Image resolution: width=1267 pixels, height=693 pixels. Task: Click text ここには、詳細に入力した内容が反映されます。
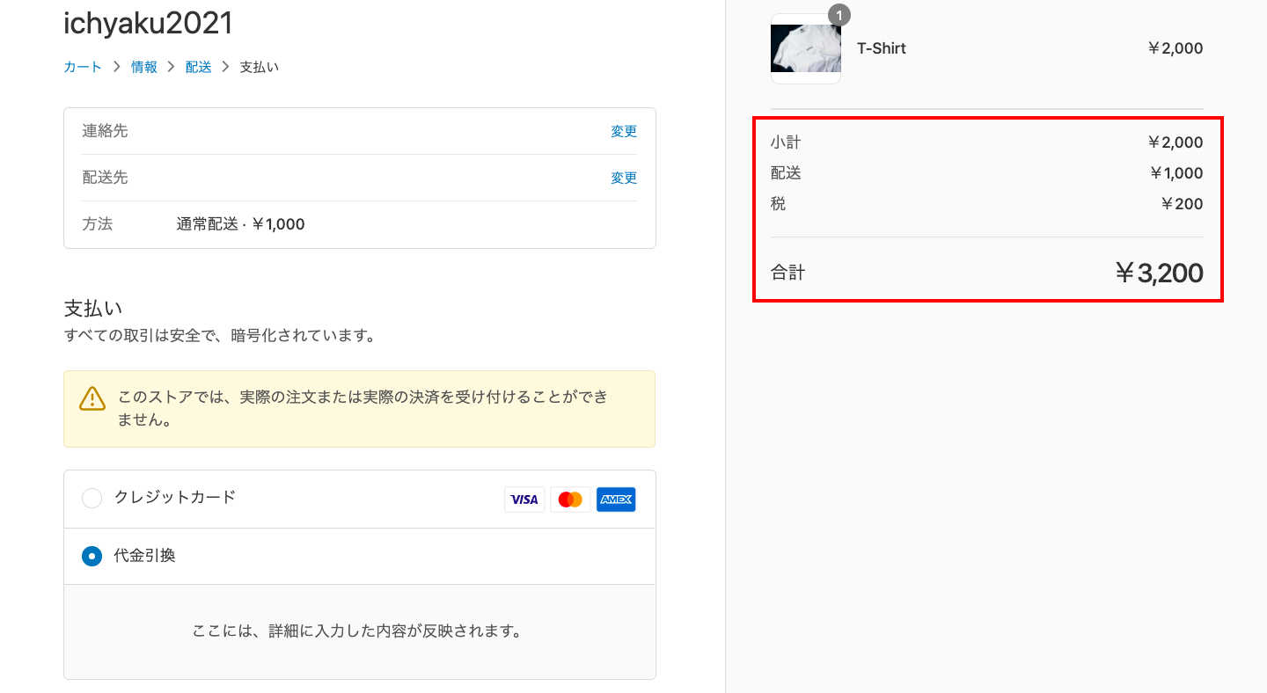pyautogui.click(x=357, y=631)
